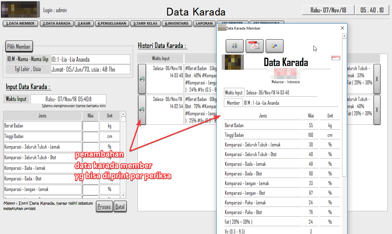392x234 pixels.
Task: Open the LAPORAN menu
Action: click(204, 23)
